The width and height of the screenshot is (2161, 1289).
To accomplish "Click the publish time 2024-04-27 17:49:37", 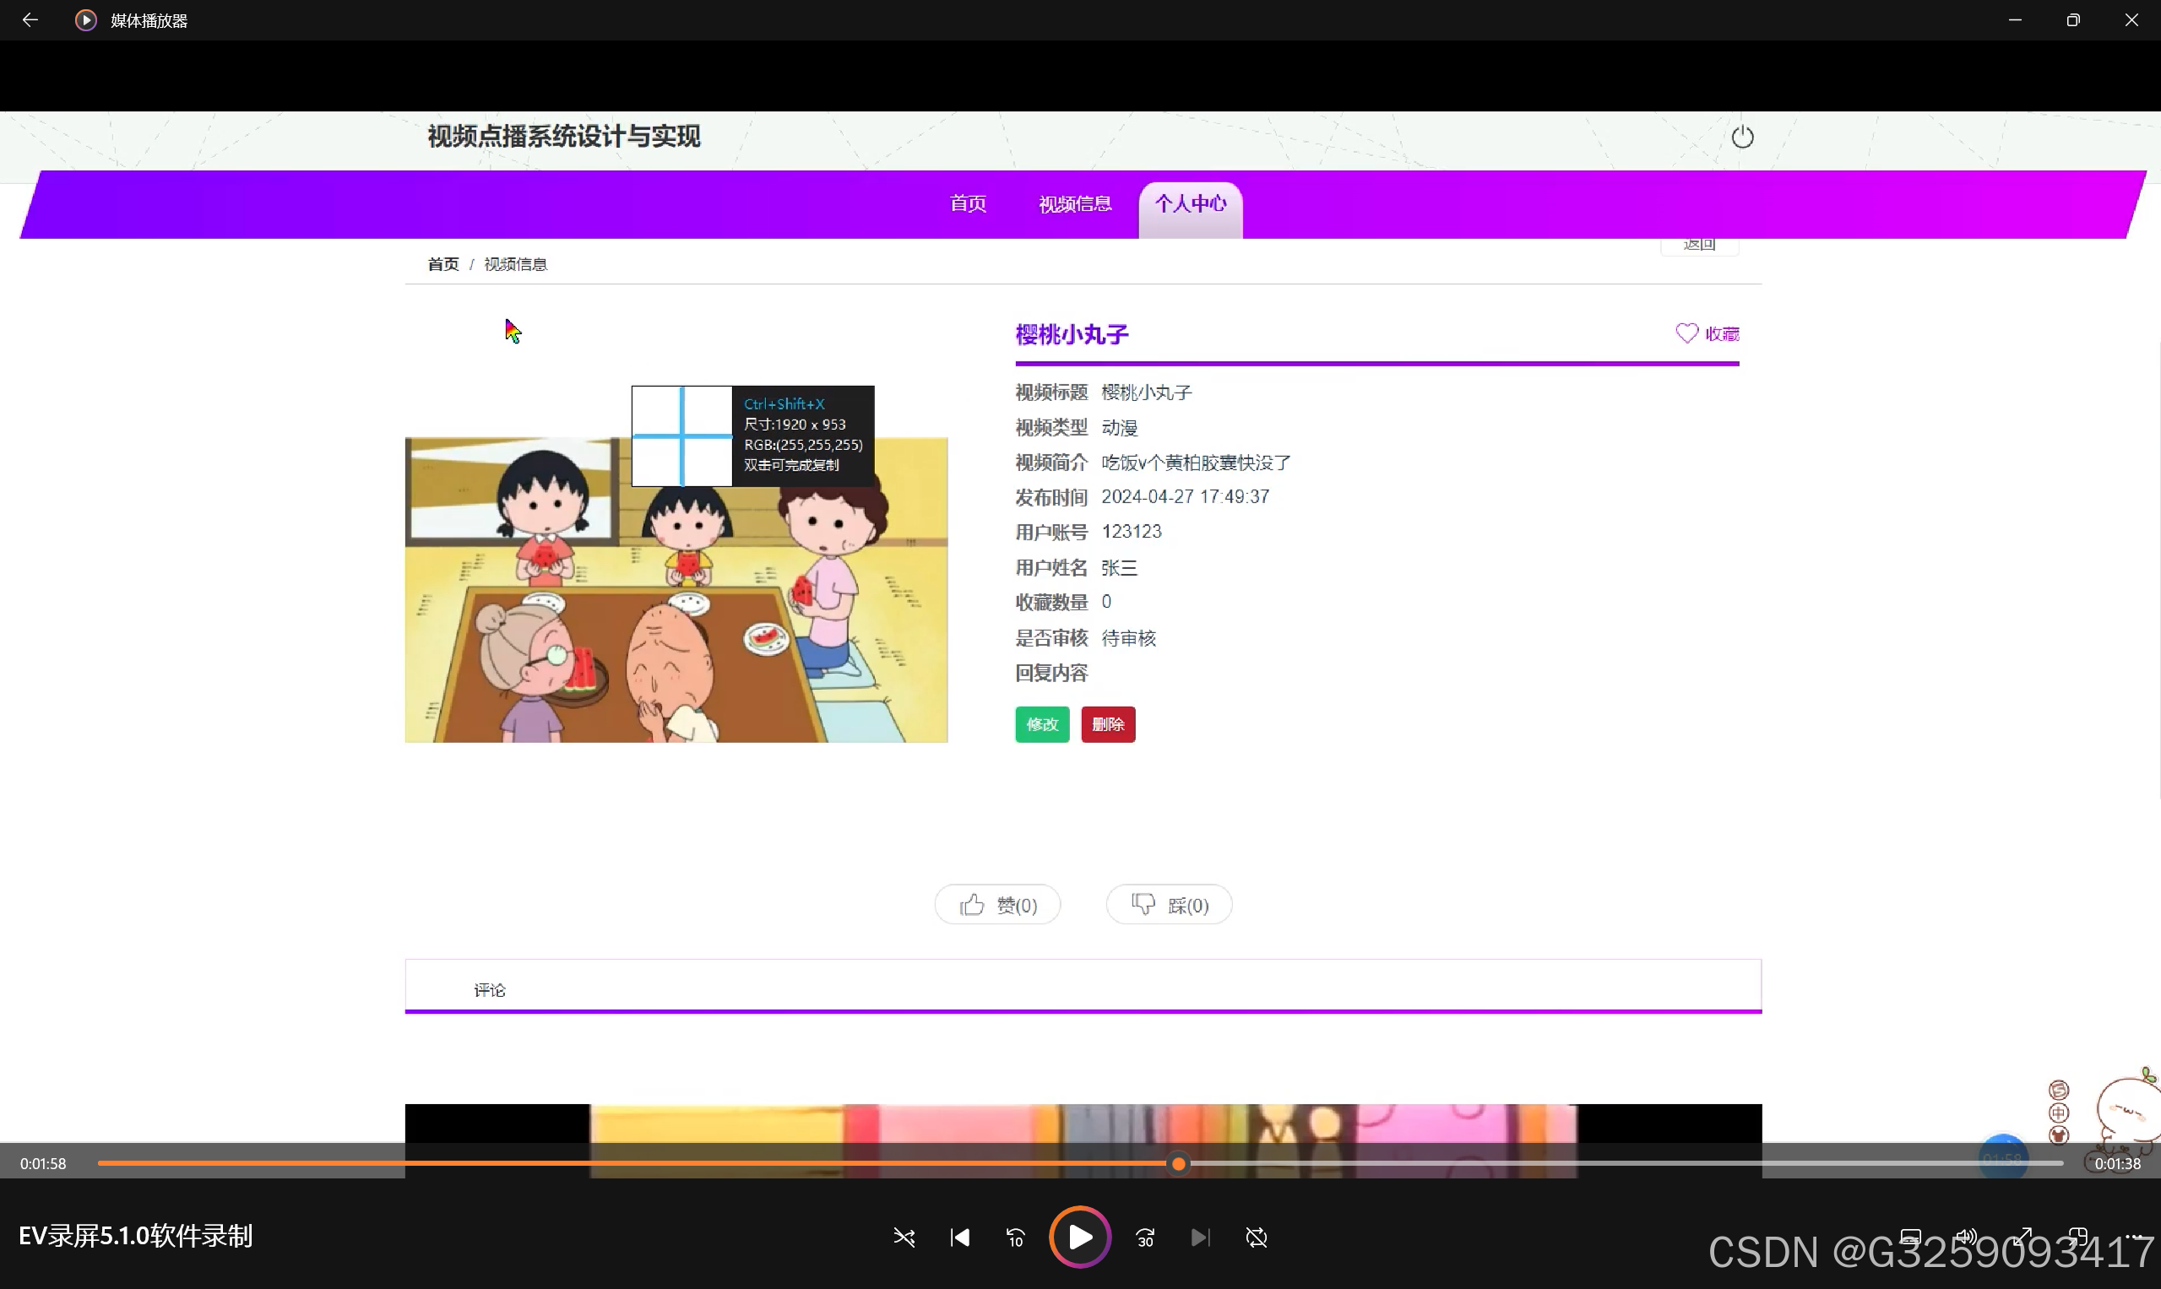I will coord(1185,497).
